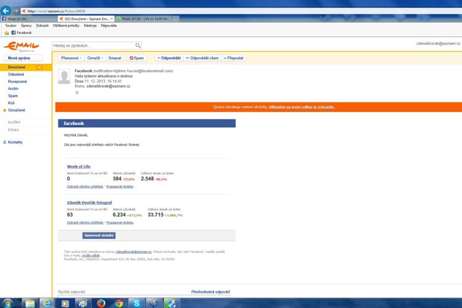Screen dimensions: 462x308
Task: Open the Spam folder in sidebar
Action: (13, 96)
